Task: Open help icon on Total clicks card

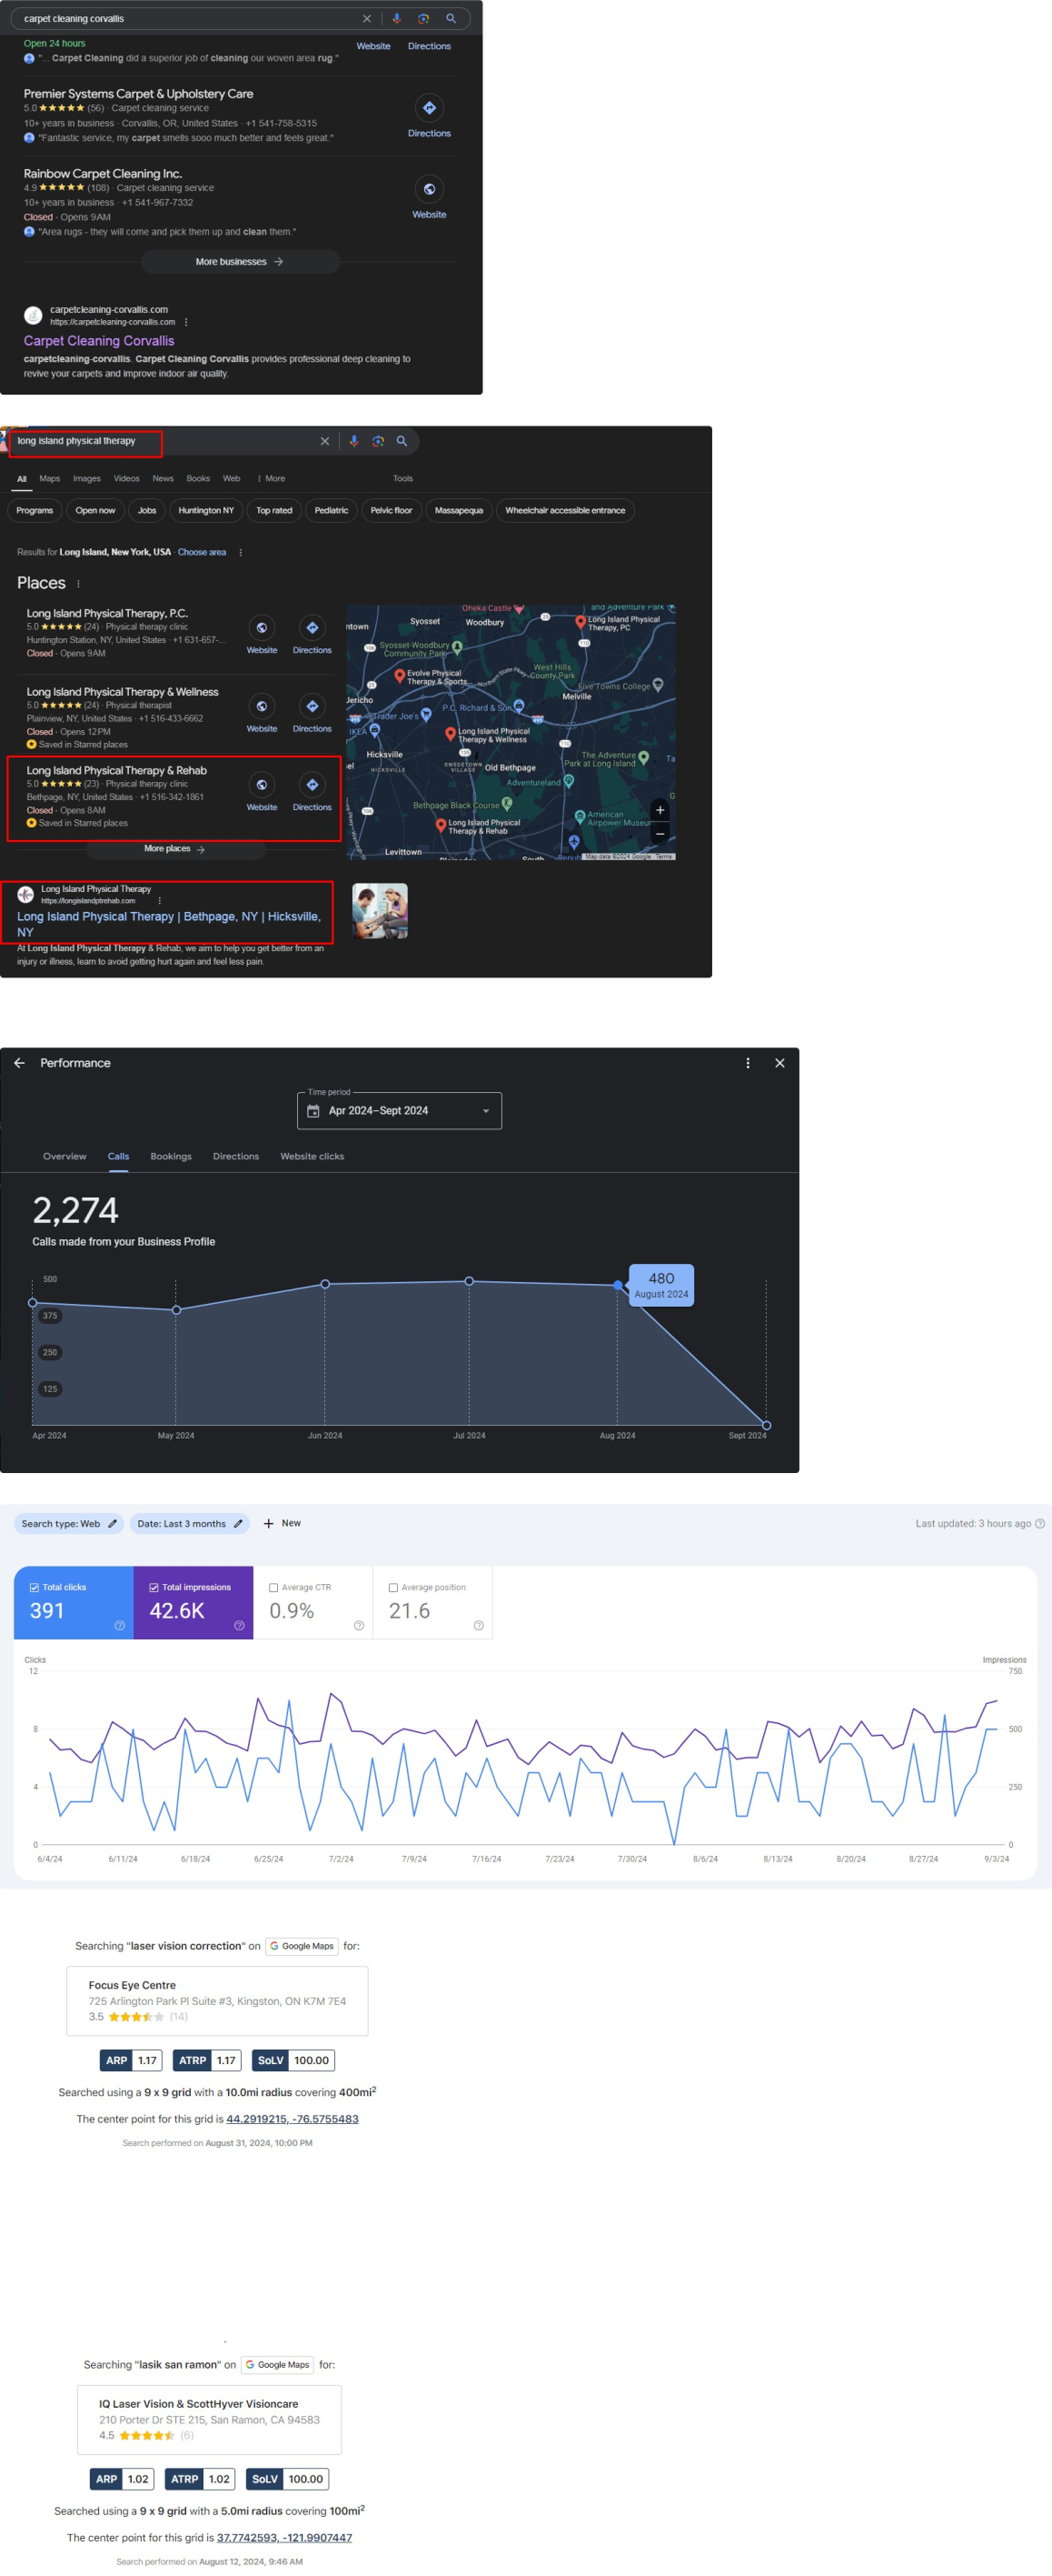Action: pos(120,1625)
